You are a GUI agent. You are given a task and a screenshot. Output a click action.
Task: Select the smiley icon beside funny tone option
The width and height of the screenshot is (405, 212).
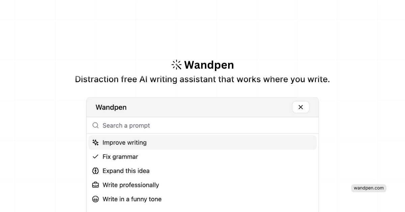coord(96,199)
